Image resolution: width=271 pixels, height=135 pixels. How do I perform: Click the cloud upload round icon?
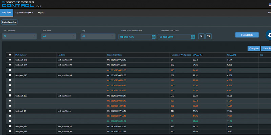point(268,35)
